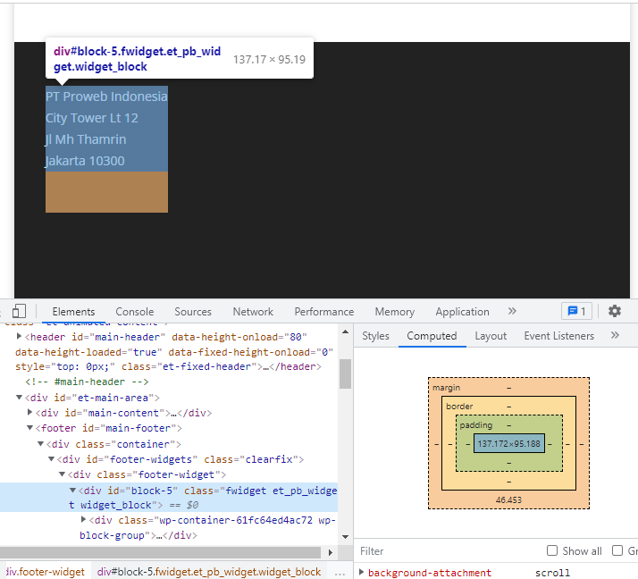The width and height of the screenshot is (638, 579).
Task: Collapse the footer#main-footer node
Action: (29, 428)
